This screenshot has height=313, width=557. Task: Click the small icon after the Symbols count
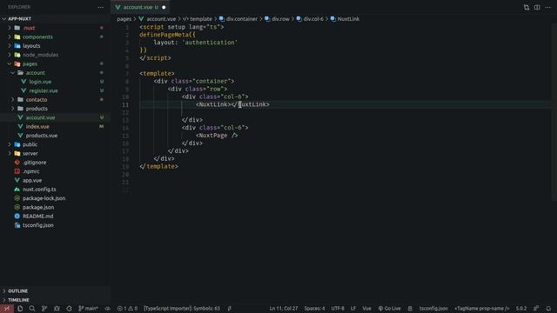coord(230,309)
